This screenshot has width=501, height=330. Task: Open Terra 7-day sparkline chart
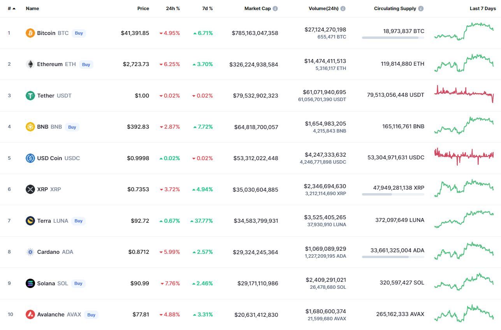(x=464, y=219)
